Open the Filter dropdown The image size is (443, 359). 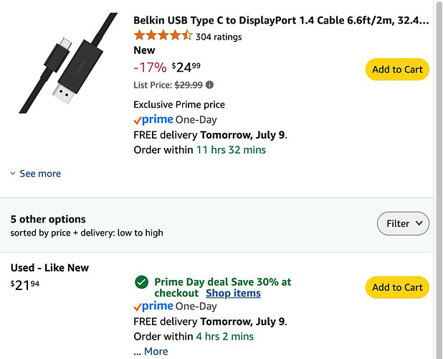403,223
